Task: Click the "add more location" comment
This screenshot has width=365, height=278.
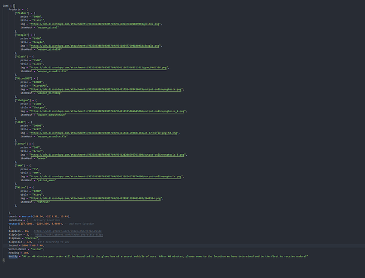Action: (79, 224)
